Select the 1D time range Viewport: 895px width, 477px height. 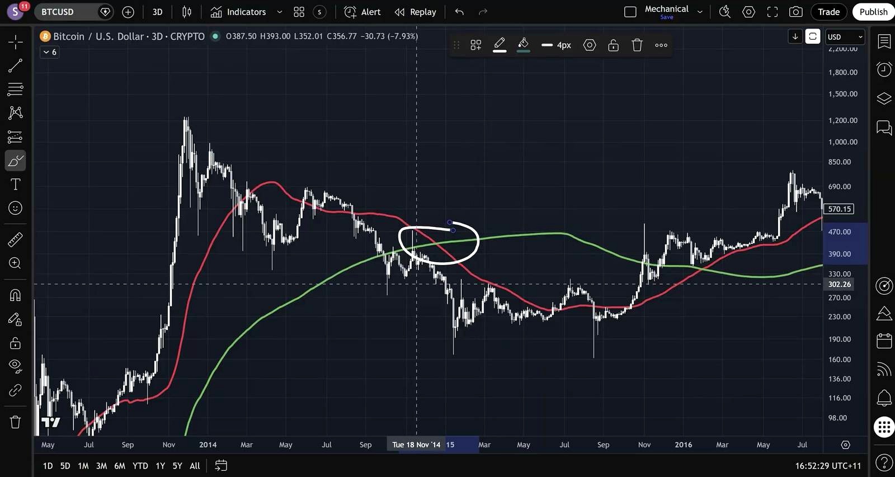pyautogui.click(x=48, y=466)
